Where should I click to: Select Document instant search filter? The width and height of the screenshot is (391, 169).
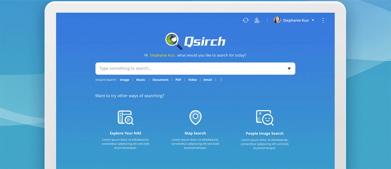click(x=160, y=80)
